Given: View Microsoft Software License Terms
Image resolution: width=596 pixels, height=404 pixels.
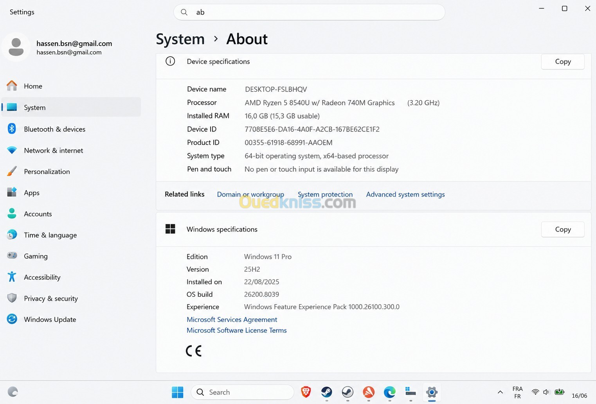Looking at the screenshot, I should 236,330.
